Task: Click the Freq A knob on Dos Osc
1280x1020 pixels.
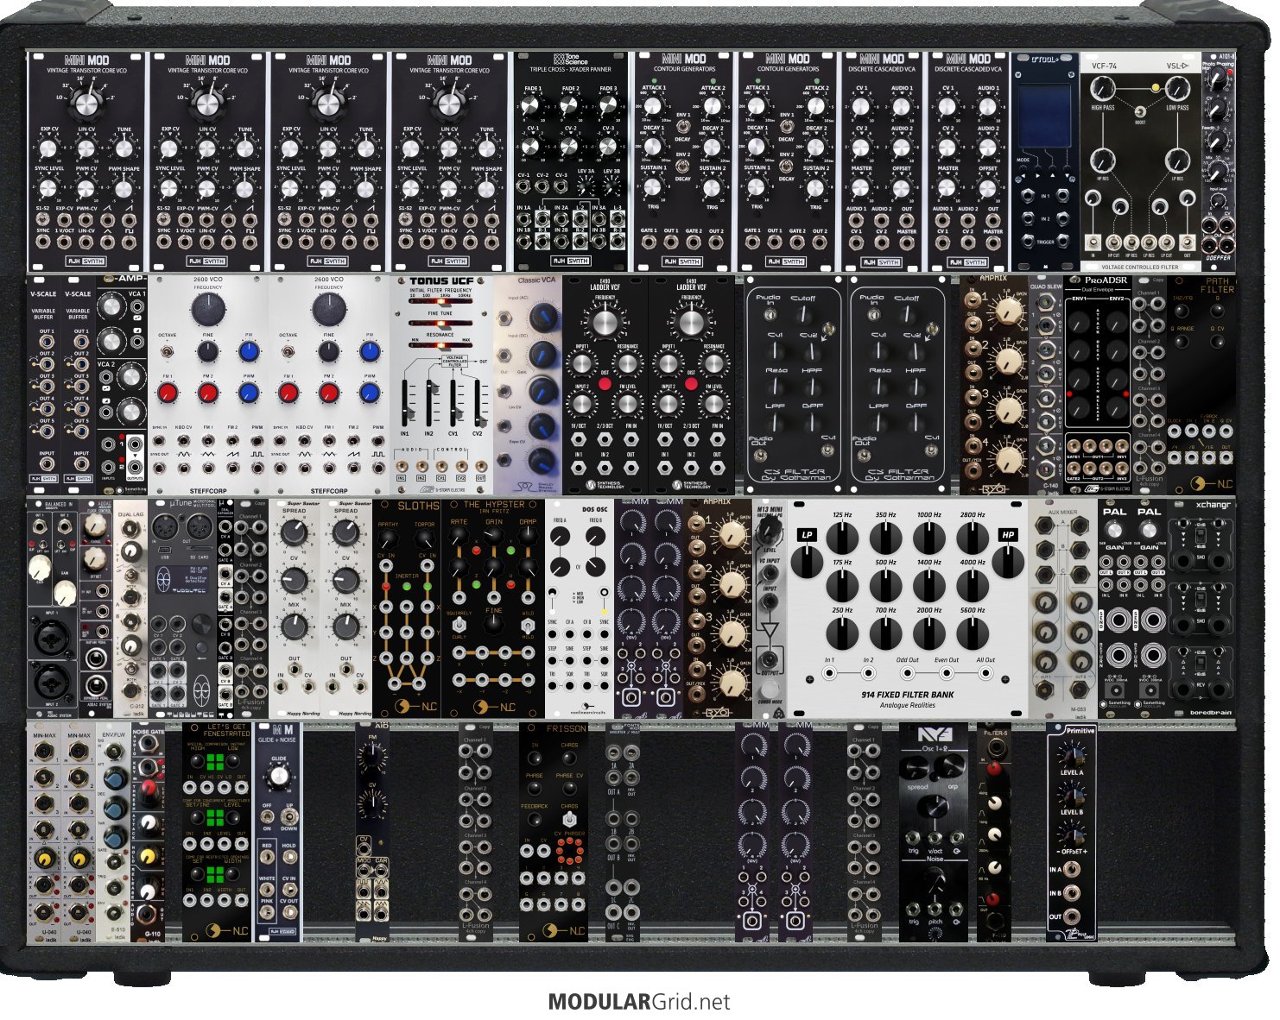Action: (561, 538)
